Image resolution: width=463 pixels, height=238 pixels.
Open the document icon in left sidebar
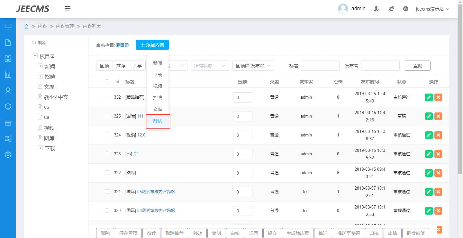pyautogui.click(x=8, y=43)
